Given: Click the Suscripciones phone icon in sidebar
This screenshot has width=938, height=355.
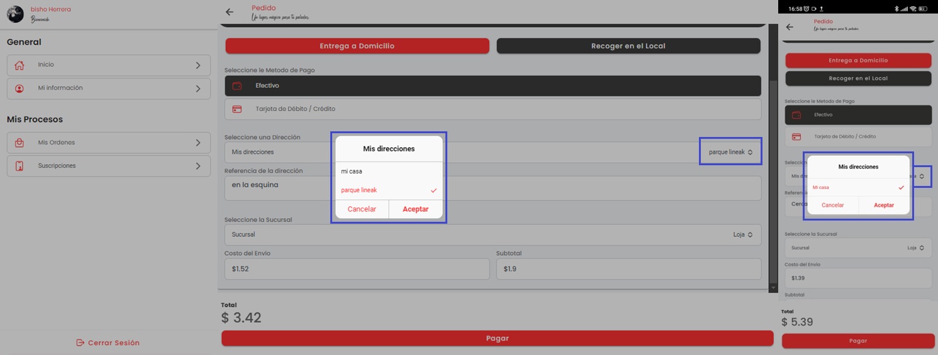Looking at the screenshot, I should [20, 167].
